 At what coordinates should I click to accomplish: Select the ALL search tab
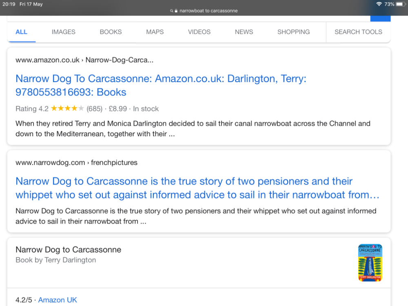(21, 32)
